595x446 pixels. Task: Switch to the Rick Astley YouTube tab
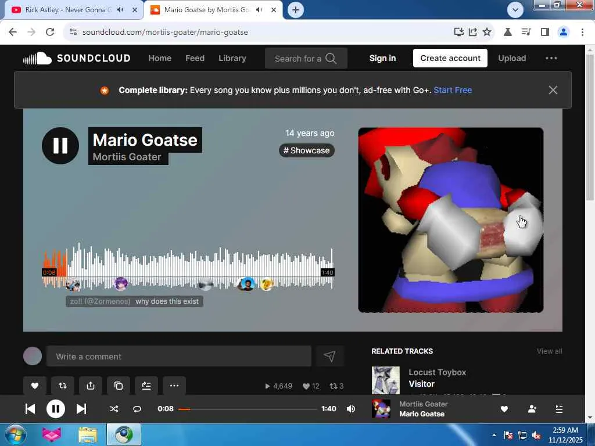(69, 10)
